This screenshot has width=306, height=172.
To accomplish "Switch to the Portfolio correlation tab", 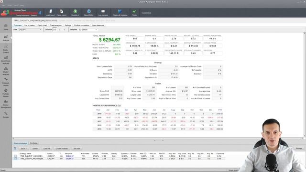I will (x=82, y=25).
